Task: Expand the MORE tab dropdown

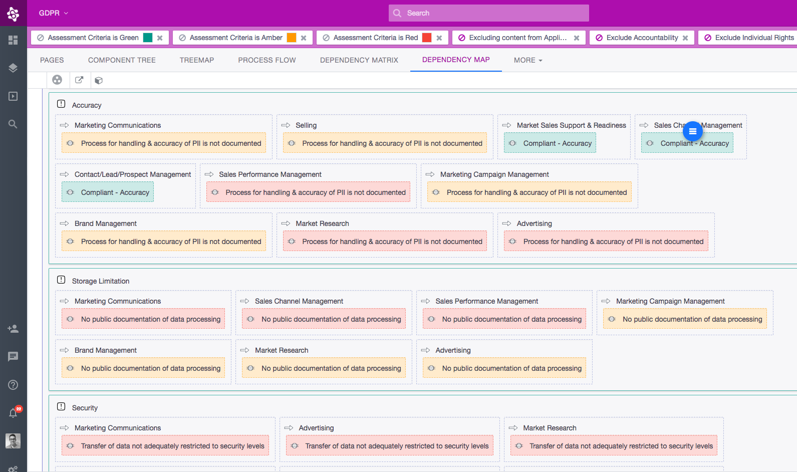Action: coord(528,60)
